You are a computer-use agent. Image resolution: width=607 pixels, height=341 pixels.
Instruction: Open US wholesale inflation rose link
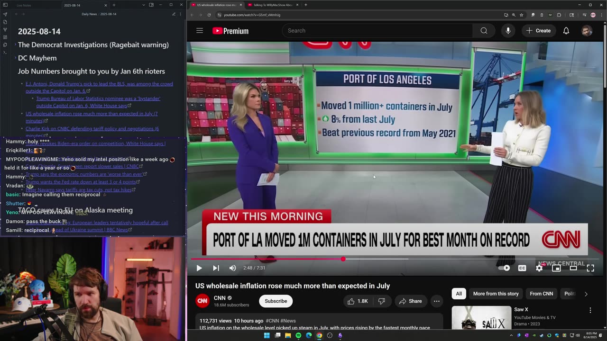(92, 117)
